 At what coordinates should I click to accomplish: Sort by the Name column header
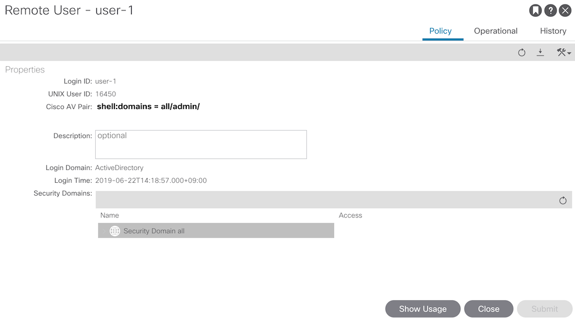point(110,215)
